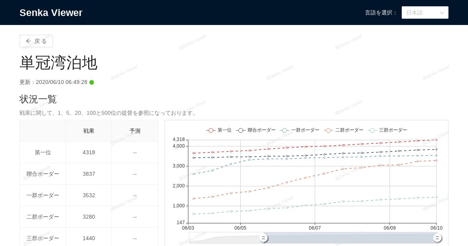Click the 予測 column header
This screenshot has height=246, width=468.
135,131
